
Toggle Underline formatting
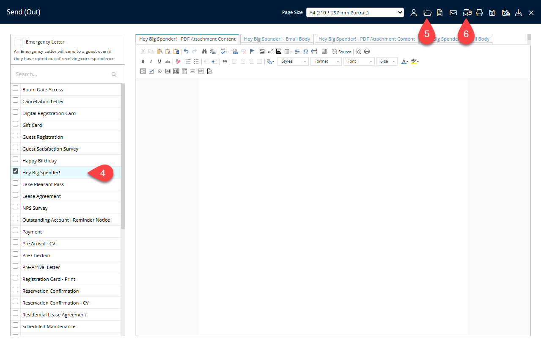pyautogui.click(x=159, y=61)
